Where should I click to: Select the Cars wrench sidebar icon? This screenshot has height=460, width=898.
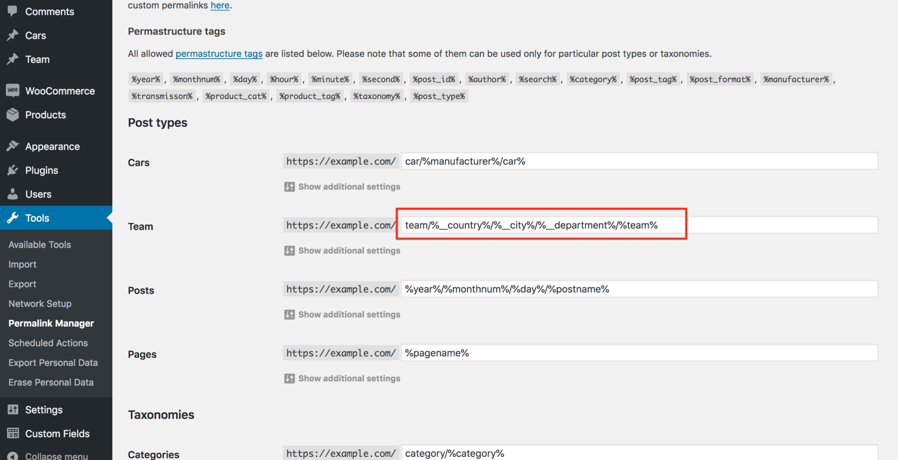tap(13, 35)
